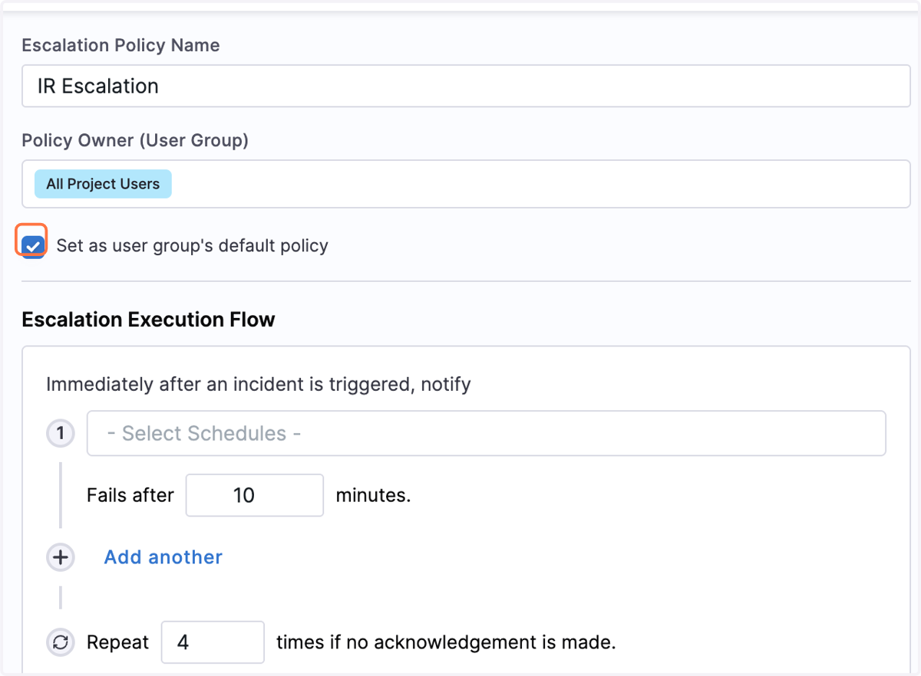921x676 pixels.
Task: Click the Immediately after an incident text
Action: tap(259, 384)
